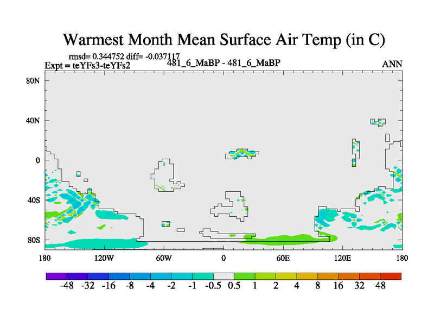Click the '481_6_MaBP - 481_6_MaBP' label
This screenshot has height=326, width=434.
pyautogui.click(x=223, y=63)
